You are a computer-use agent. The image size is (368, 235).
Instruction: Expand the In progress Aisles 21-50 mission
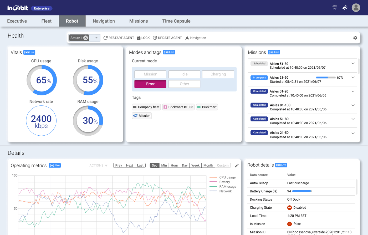(x=353, y=77)
